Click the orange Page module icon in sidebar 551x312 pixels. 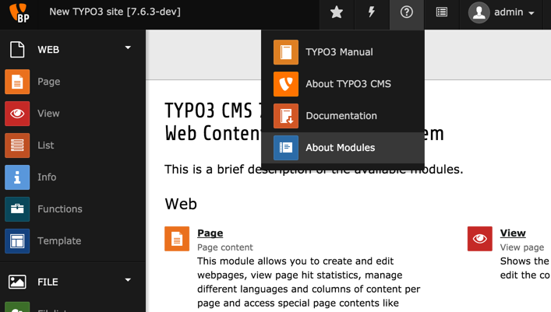[17, 82]
